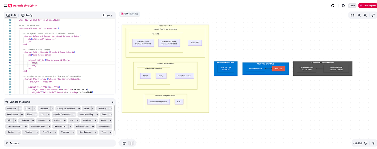This screenshot has height=149, width=377.
Task: Fit diagram to view icon
Action: coord(352,15)
